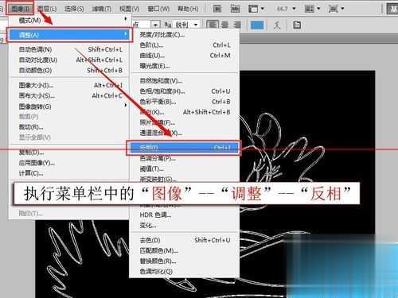Toggle the character and paragraph panels icon
Image resolution: width=398 pixels, height=298 pixels.
(x=297, y=25)
